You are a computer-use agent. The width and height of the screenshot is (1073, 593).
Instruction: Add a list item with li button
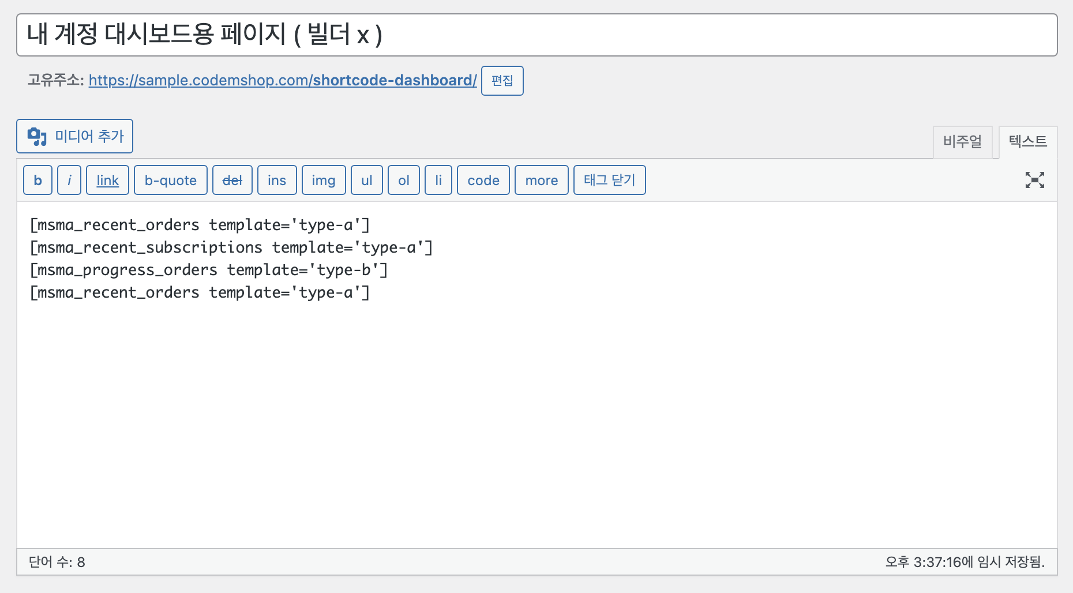(x=438, y=180)
